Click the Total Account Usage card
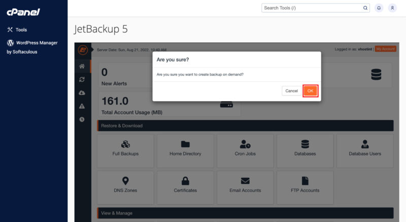Viewport: 406px width, 222px height. [x=170, y=104]
